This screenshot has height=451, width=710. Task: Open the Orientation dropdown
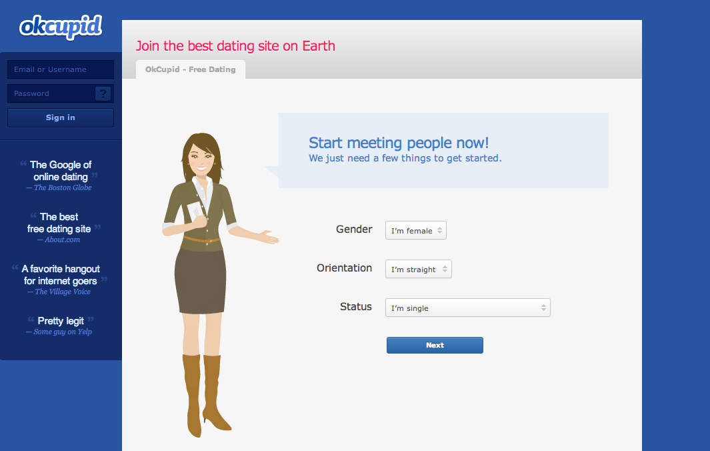[x=419, y=269]
